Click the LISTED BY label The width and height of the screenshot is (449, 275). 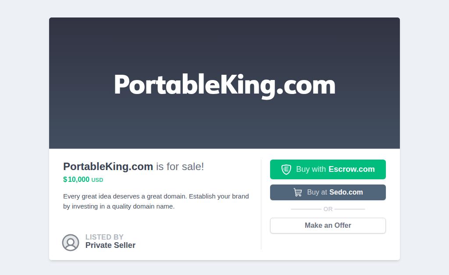point(104,237)
